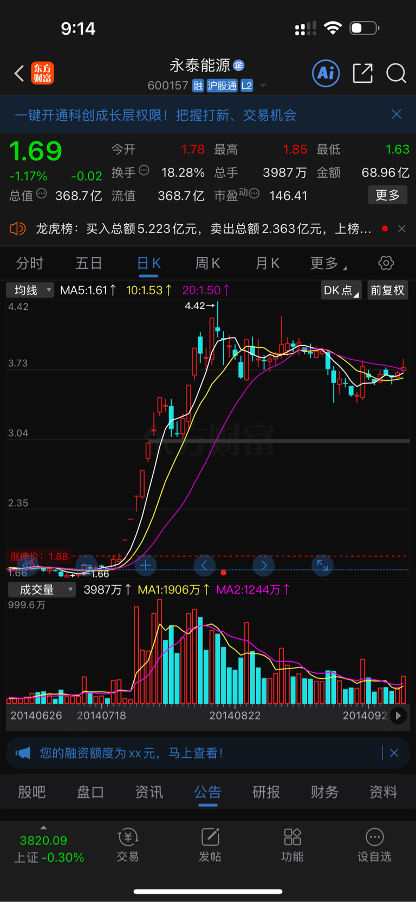
Task: Select the 公告 tab
Action: (207, 792)
